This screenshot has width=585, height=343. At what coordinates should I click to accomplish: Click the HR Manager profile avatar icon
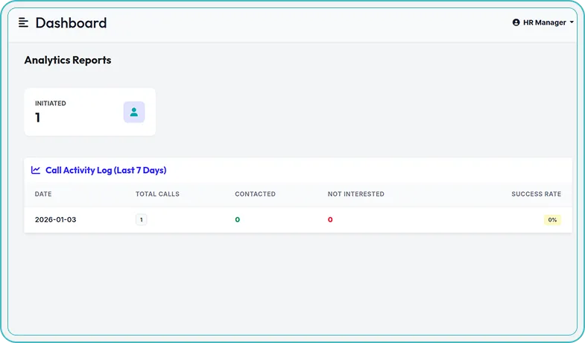[516, 22]
